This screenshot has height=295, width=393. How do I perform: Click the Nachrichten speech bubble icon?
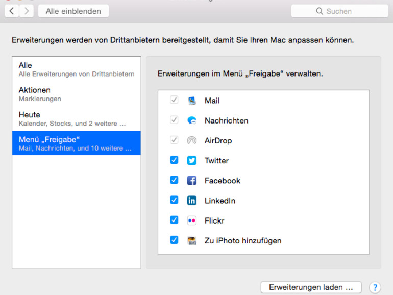[192, 120]
